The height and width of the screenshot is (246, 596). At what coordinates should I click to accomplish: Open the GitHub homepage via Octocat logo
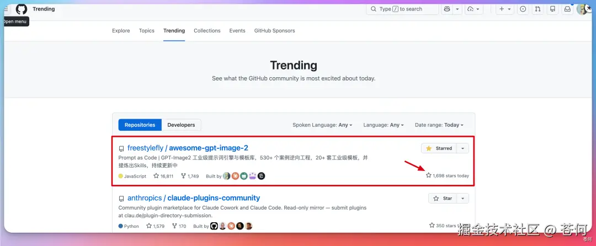pyautogui.click(x=22, y=9)
